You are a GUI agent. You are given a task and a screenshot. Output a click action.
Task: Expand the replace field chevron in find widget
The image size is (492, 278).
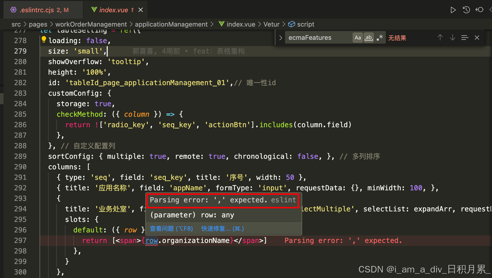coord(281,38)
